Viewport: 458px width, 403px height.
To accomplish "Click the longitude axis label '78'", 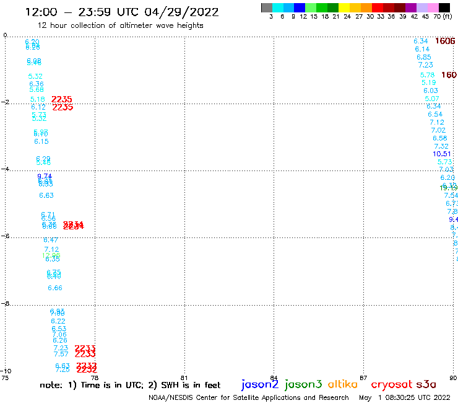I will [95, 378].
